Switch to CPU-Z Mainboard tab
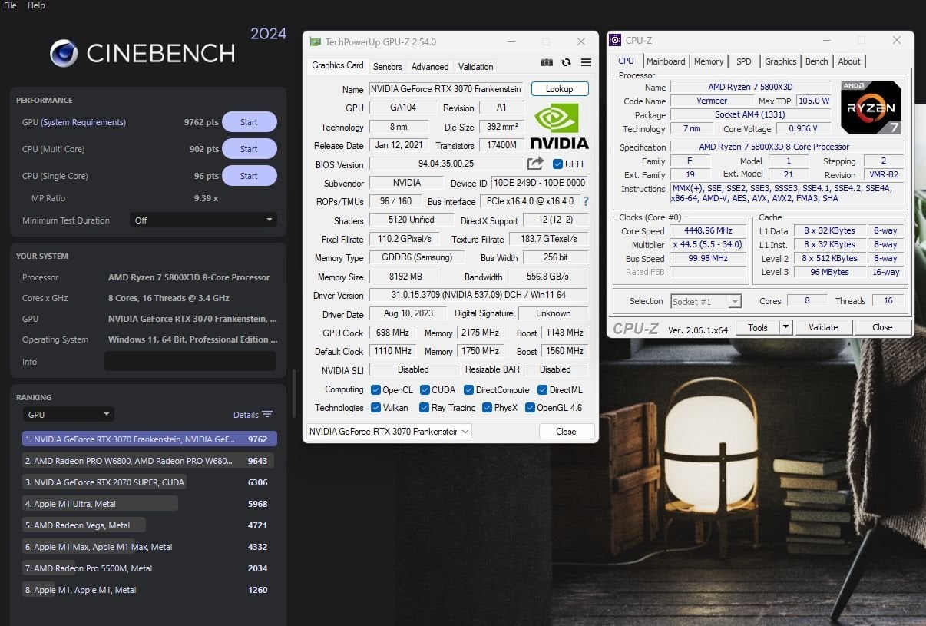This screenshot has width=926, height=626. pos(666,61)
